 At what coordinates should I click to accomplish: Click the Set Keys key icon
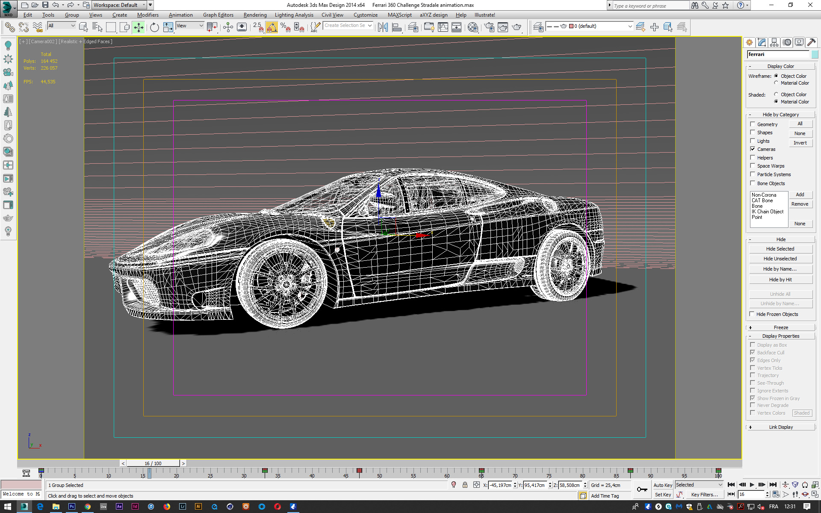pos(642,489)
